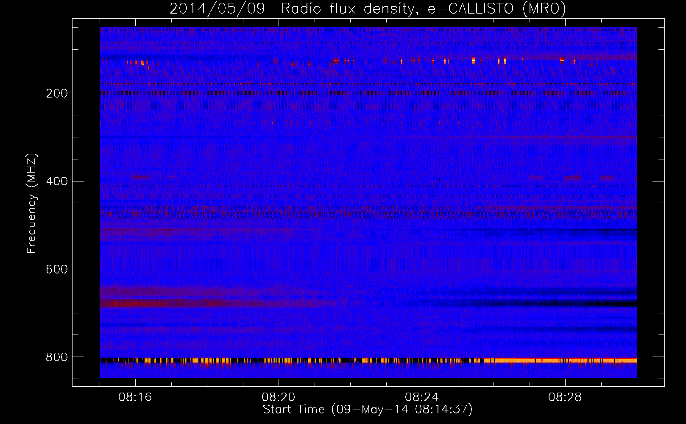Click the "Start Time (09-May-14 08:14:37)" label

tap(368, 410)
